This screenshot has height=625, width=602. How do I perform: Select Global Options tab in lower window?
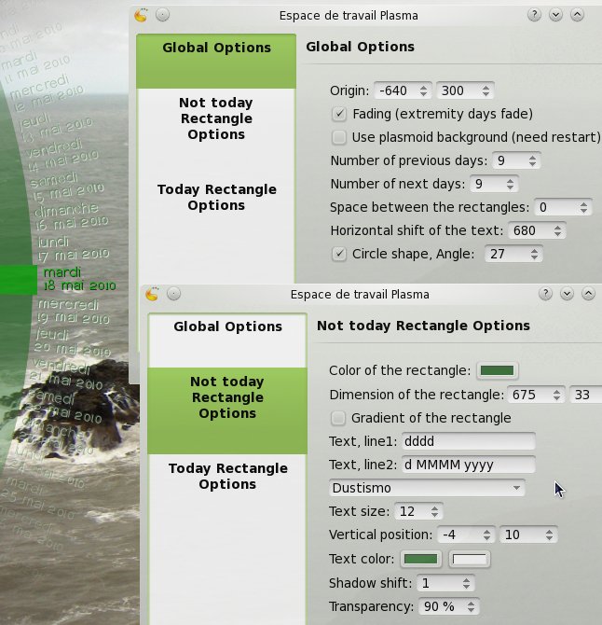227,340
